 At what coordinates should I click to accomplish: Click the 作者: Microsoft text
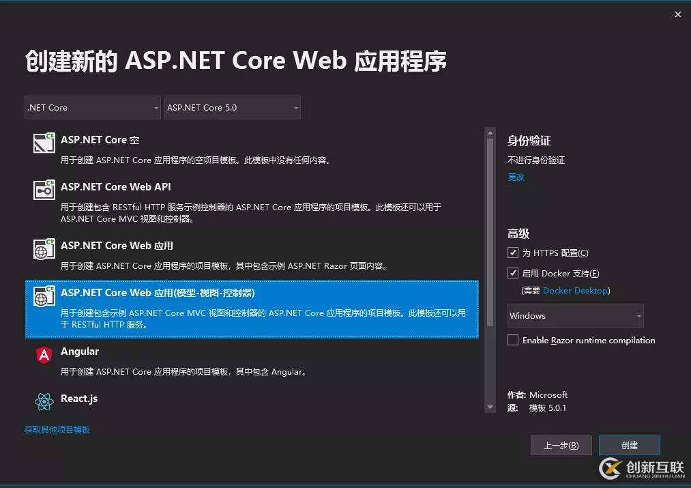tap(538, 395)
